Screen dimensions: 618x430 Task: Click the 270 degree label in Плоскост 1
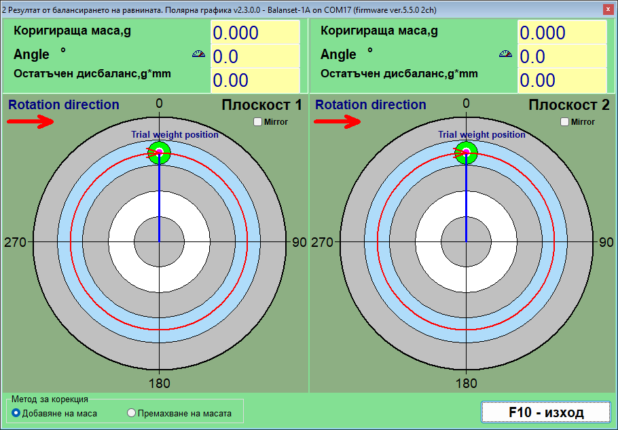[x=16, y=243]
